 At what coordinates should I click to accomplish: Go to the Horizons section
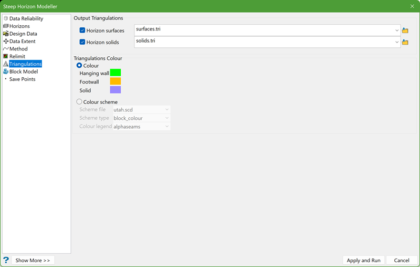click(19, 26)
